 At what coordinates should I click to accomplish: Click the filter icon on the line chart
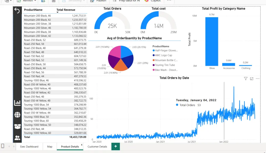pyautogui.click(x=246, y=78)
